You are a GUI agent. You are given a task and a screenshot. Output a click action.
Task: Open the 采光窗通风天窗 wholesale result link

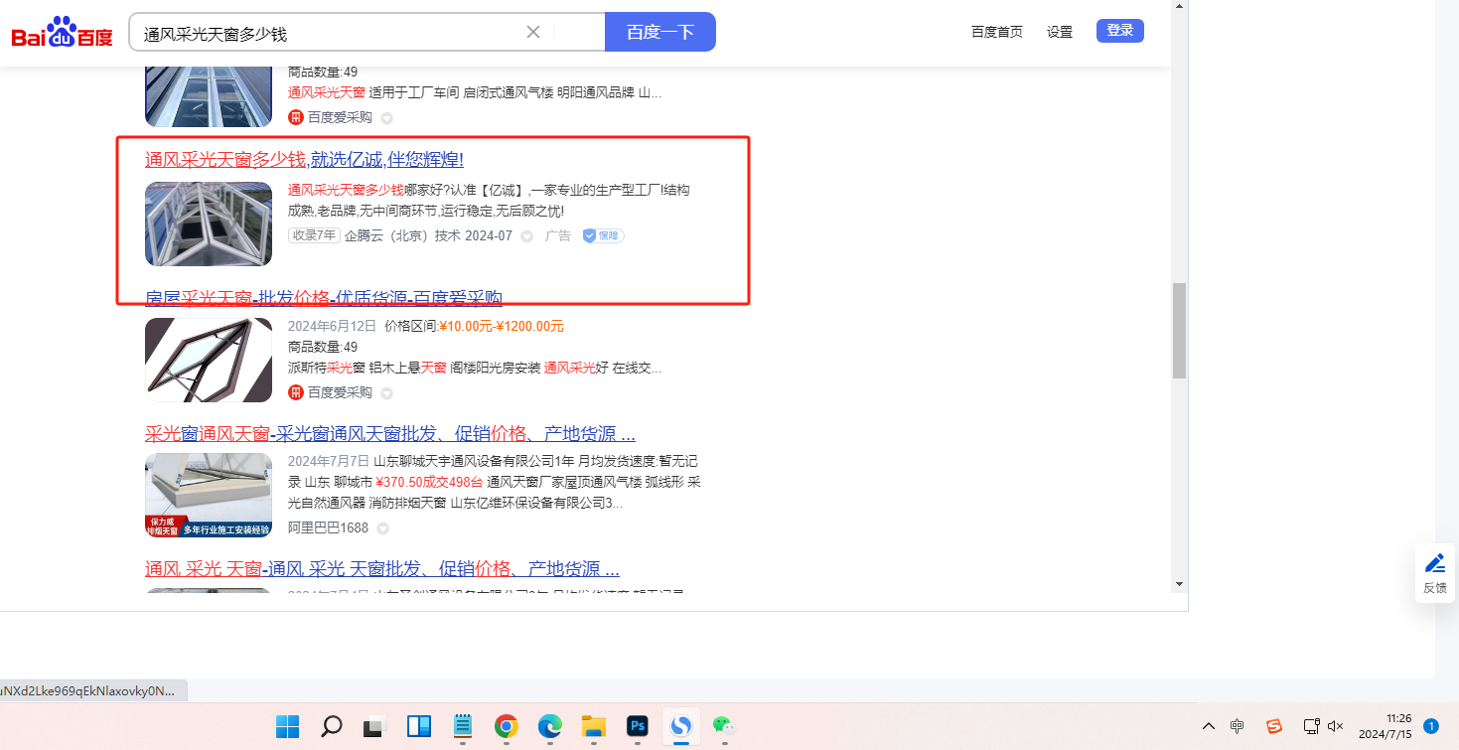389,434
